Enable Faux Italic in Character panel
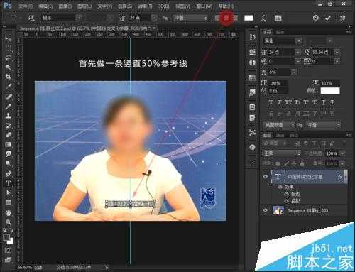Viewport: 355px width, 272px height. [280, 102]
